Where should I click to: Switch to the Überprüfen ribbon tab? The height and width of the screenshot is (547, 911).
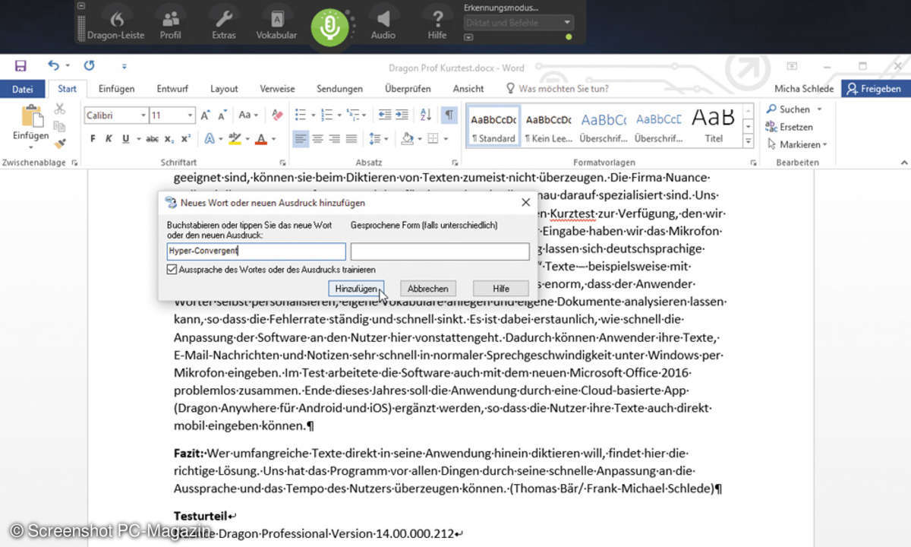pyautogui.click(x=408, y=89)
